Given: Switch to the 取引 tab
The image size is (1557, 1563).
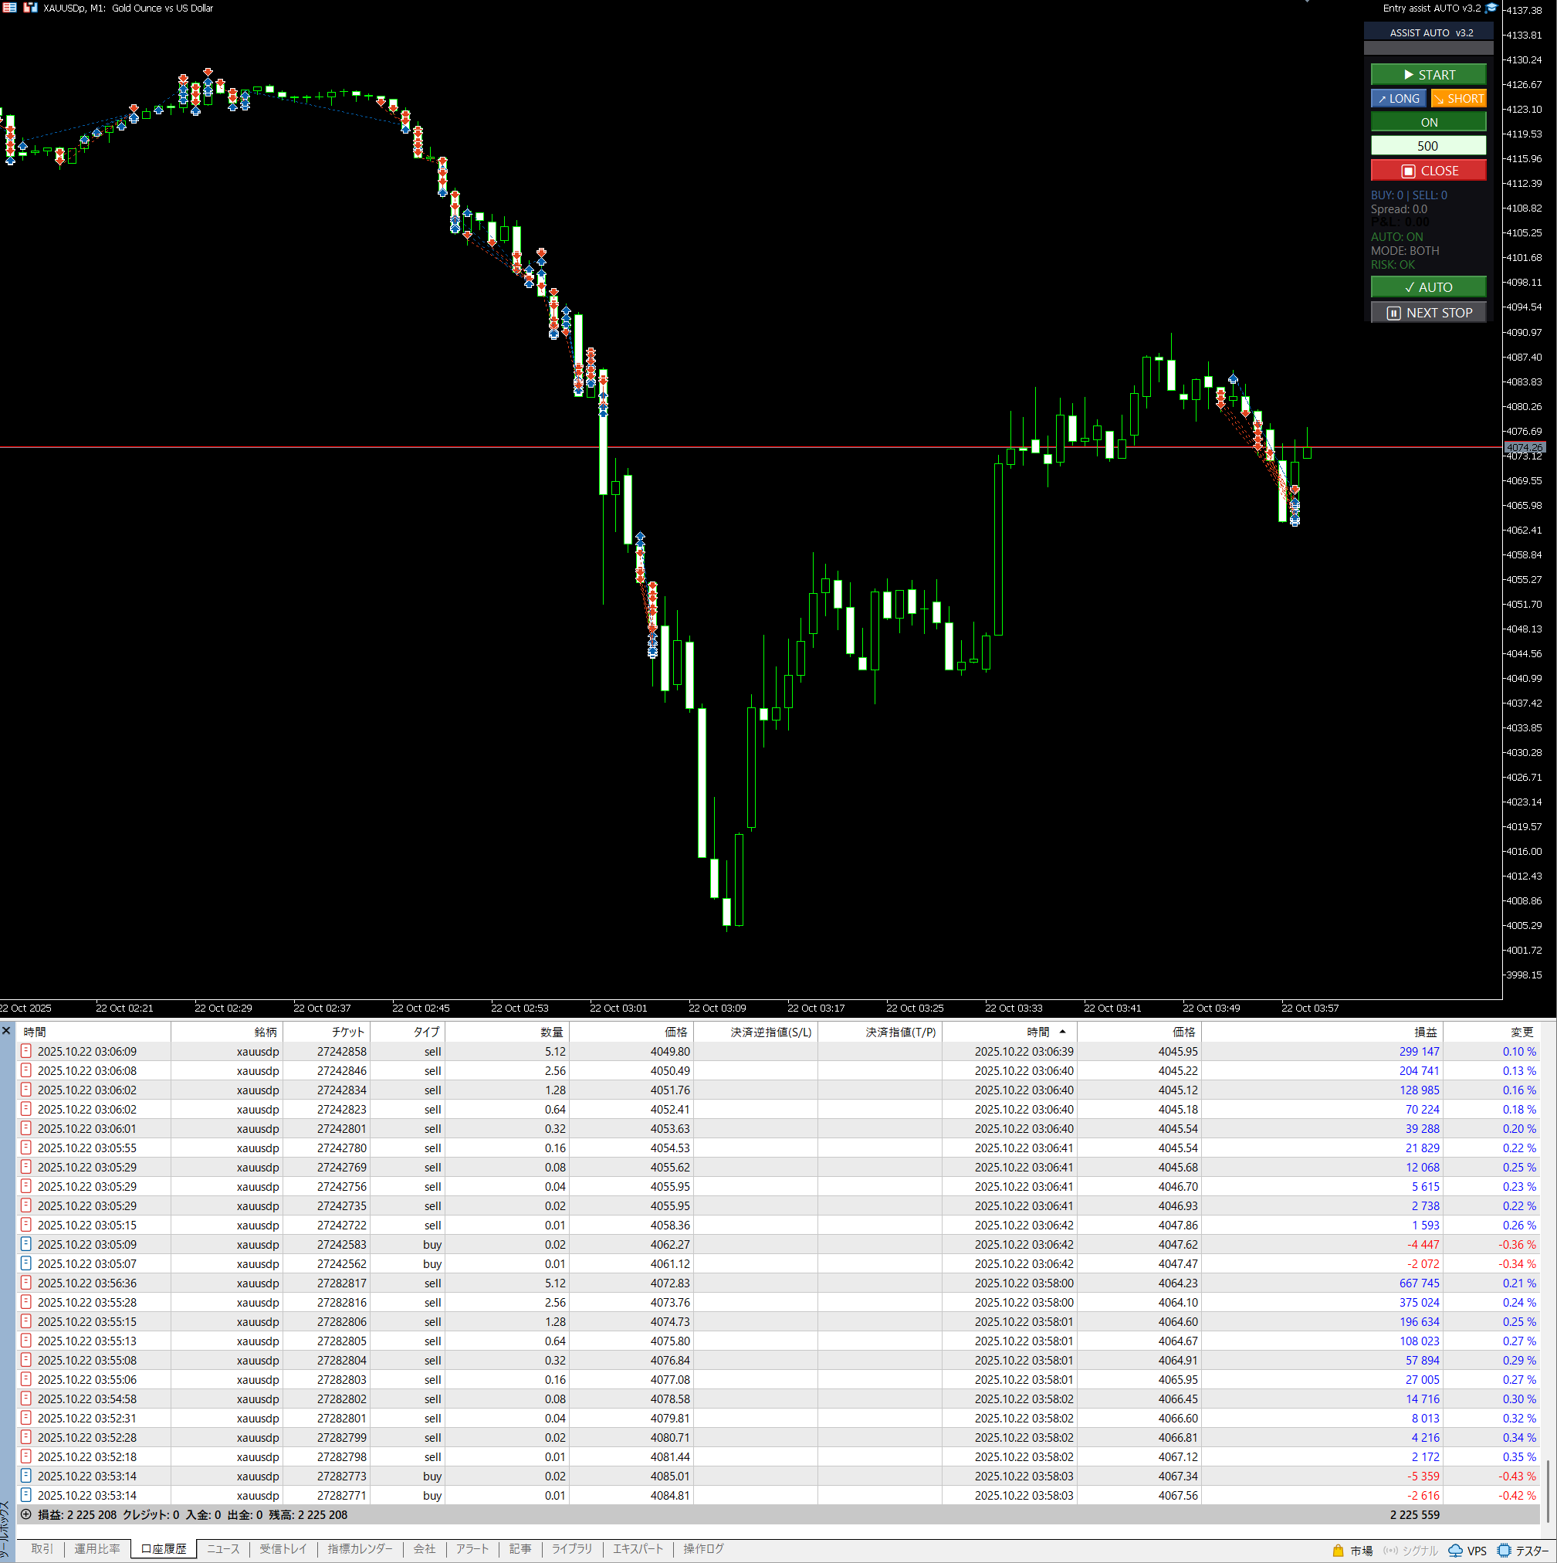Looking at the screenshot, I should (42, 1548).
